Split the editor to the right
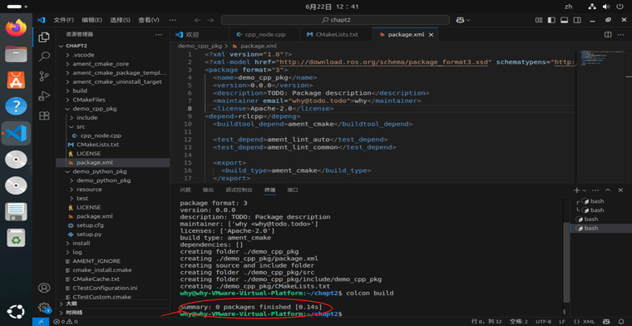 [608, 35]
